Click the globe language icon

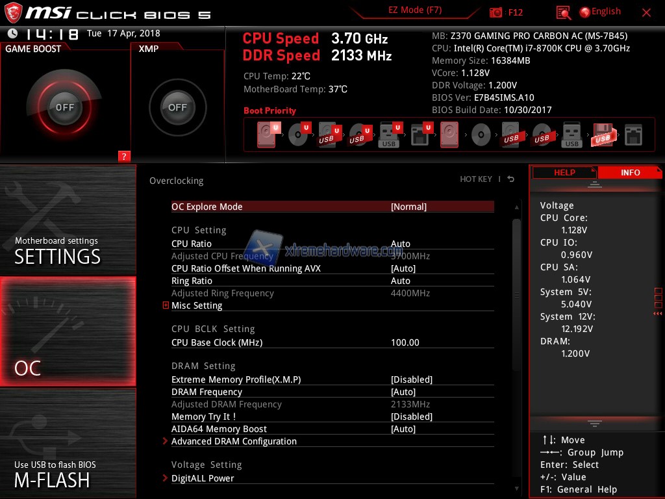click(x=584, y=12)
